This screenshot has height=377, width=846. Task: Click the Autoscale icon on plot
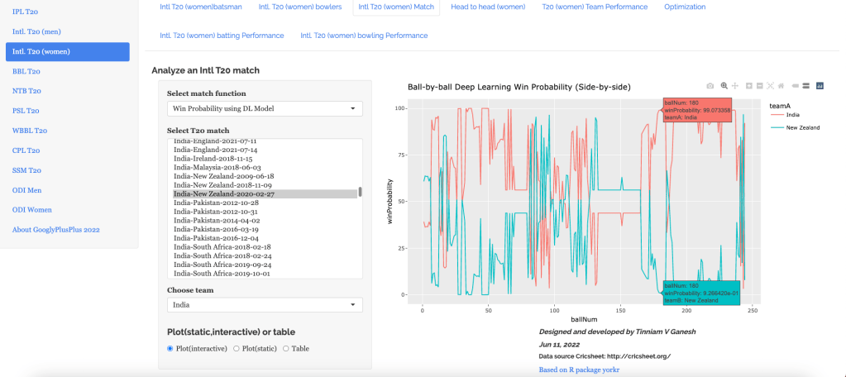[770, 86]
